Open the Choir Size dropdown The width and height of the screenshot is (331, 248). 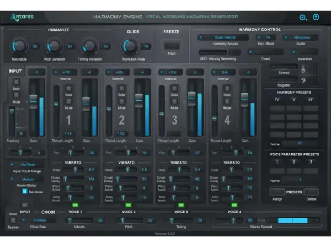pos(39,220)
